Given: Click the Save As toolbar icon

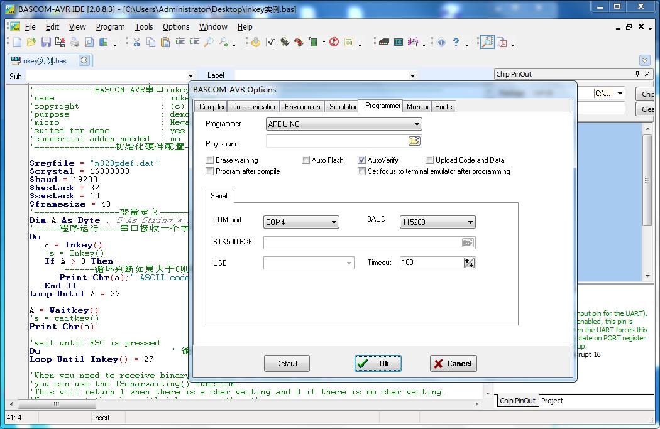Looking at the screenshot, I should click(x=60, y=42).
